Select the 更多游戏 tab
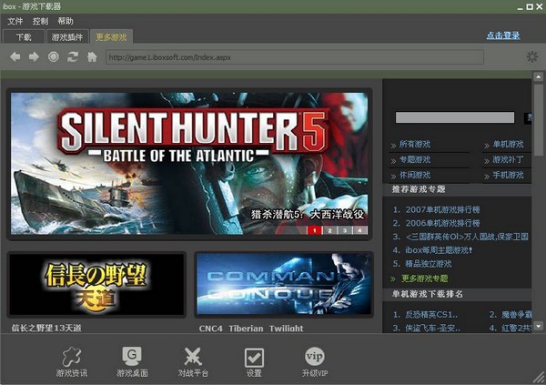The width and height of the screenshot is (546, 385). [111, 36]
